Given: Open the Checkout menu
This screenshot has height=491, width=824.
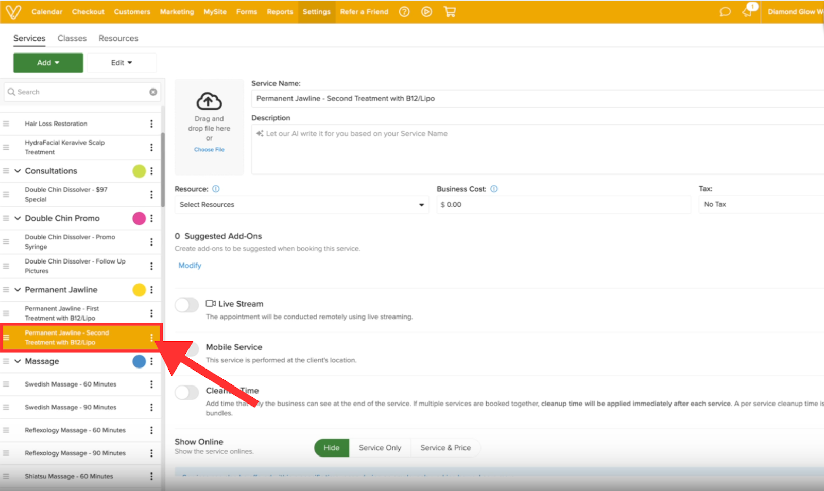Looking at the screenshot, I should coord(88,12).
